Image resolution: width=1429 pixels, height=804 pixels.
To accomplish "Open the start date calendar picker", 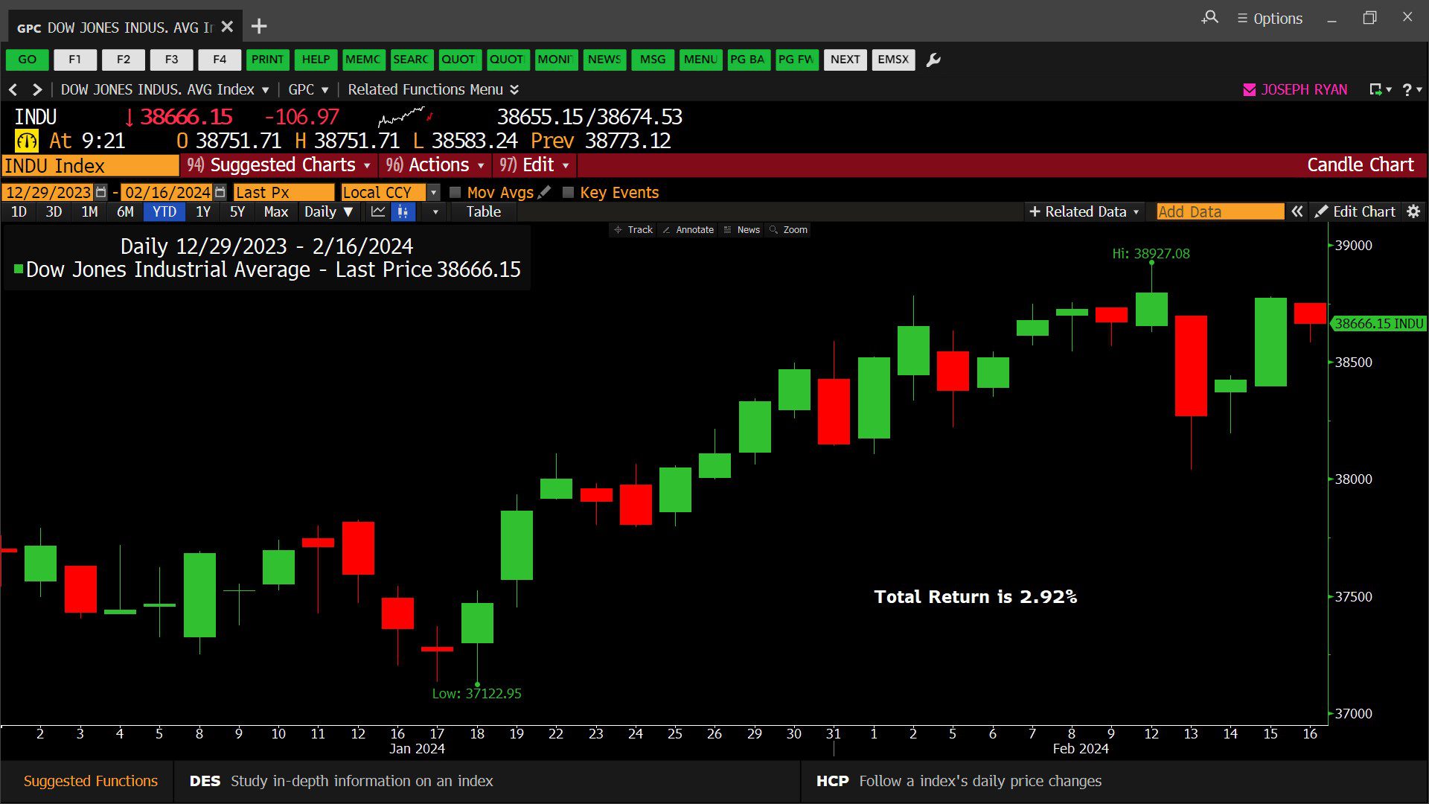I will [101, 192].
